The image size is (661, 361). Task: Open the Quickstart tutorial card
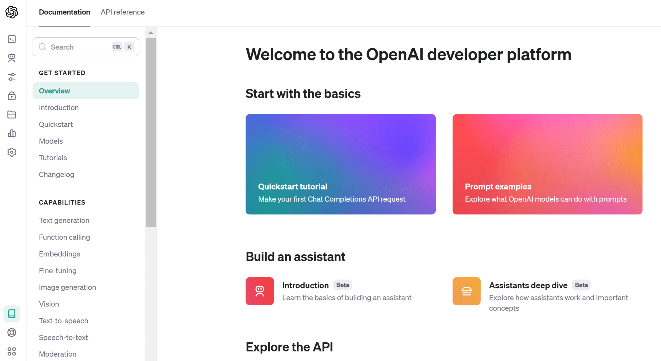tap(340, 164)
